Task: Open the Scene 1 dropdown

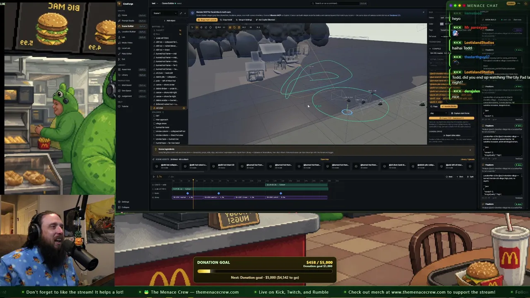Action: click(x=165, y=13)
